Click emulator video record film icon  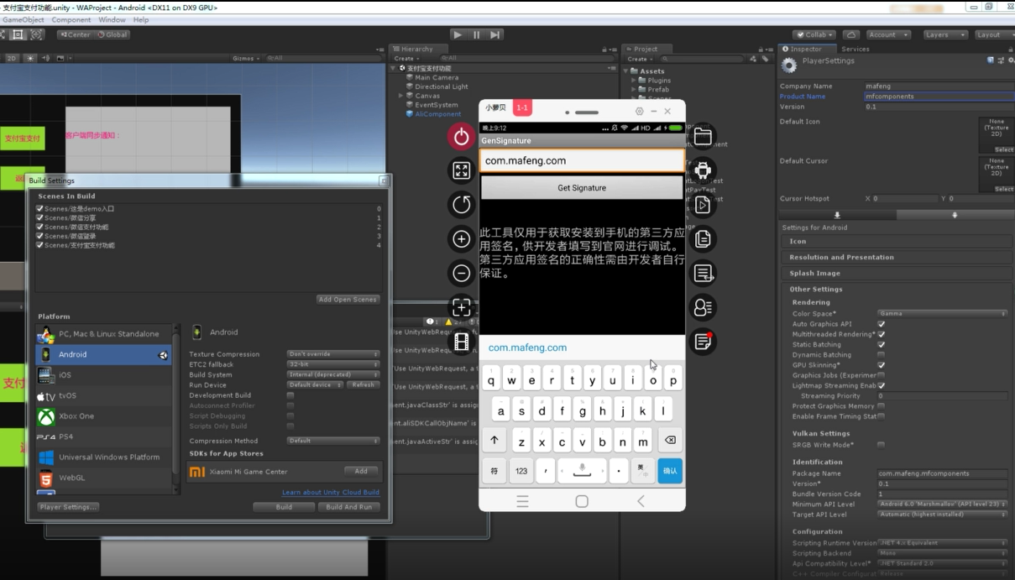pos(461,341)
